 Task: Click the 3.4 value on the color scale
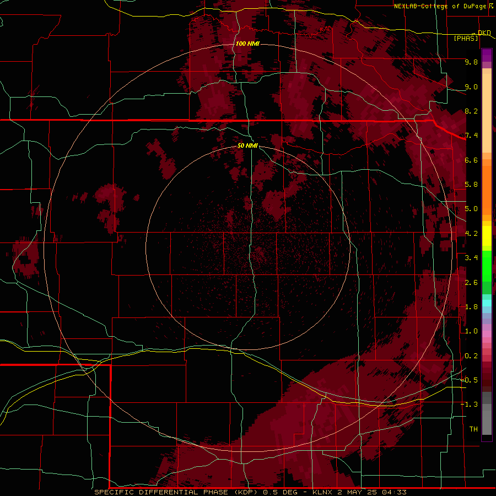point(471,258)
